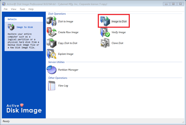This screenshot has height=125, width=186.
Task: Click the Clone Disk icon
Action: 105,43
